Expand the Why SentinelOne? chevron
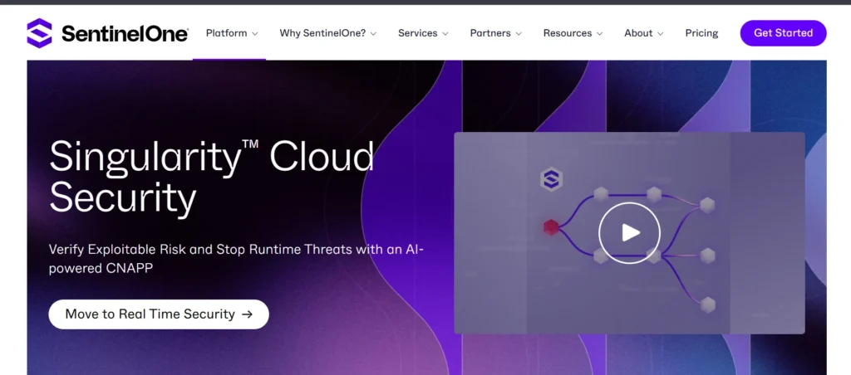 point(373,33)
